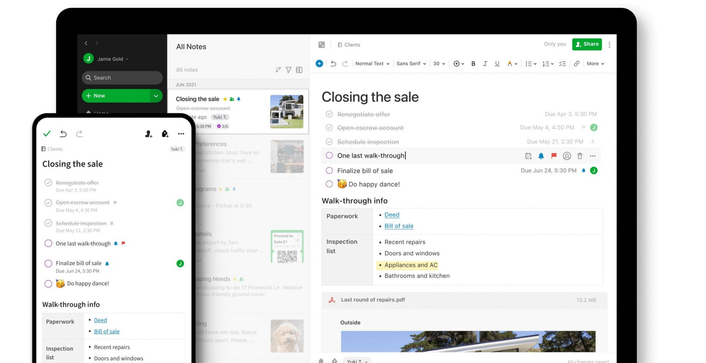Open the text color dropdown
The image size is (706, 363).
tap(512, 64)
